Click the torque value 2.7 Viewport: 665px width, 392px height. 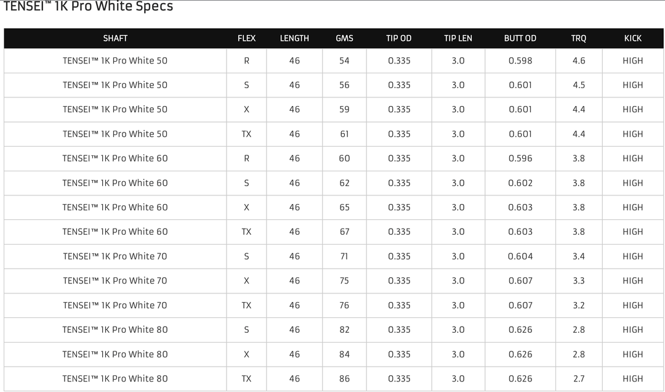pos(579,378)
